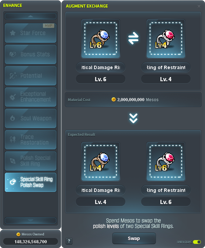Open the Star Force enhancement tab
This screenshot has height=248, width=205.
click(31, 33)
